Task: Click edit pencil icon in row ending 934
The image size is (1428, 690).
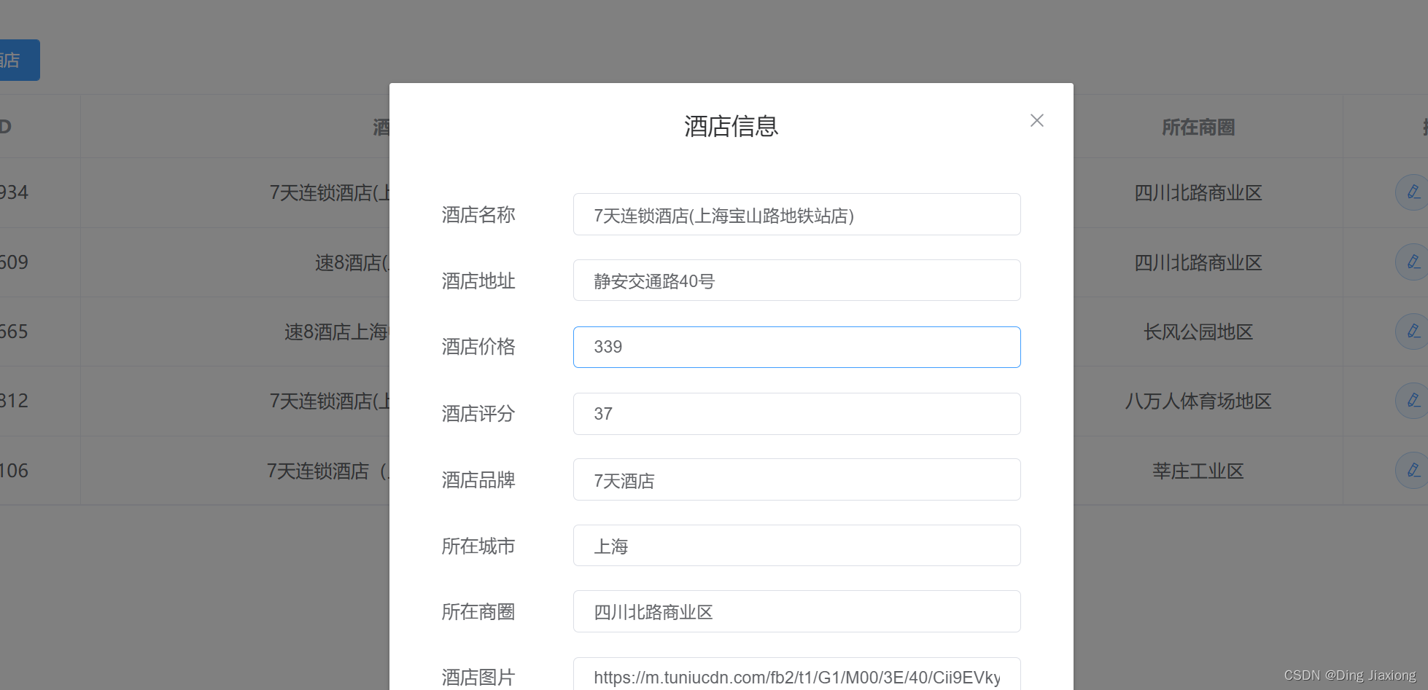Action: pos(1413,192)
